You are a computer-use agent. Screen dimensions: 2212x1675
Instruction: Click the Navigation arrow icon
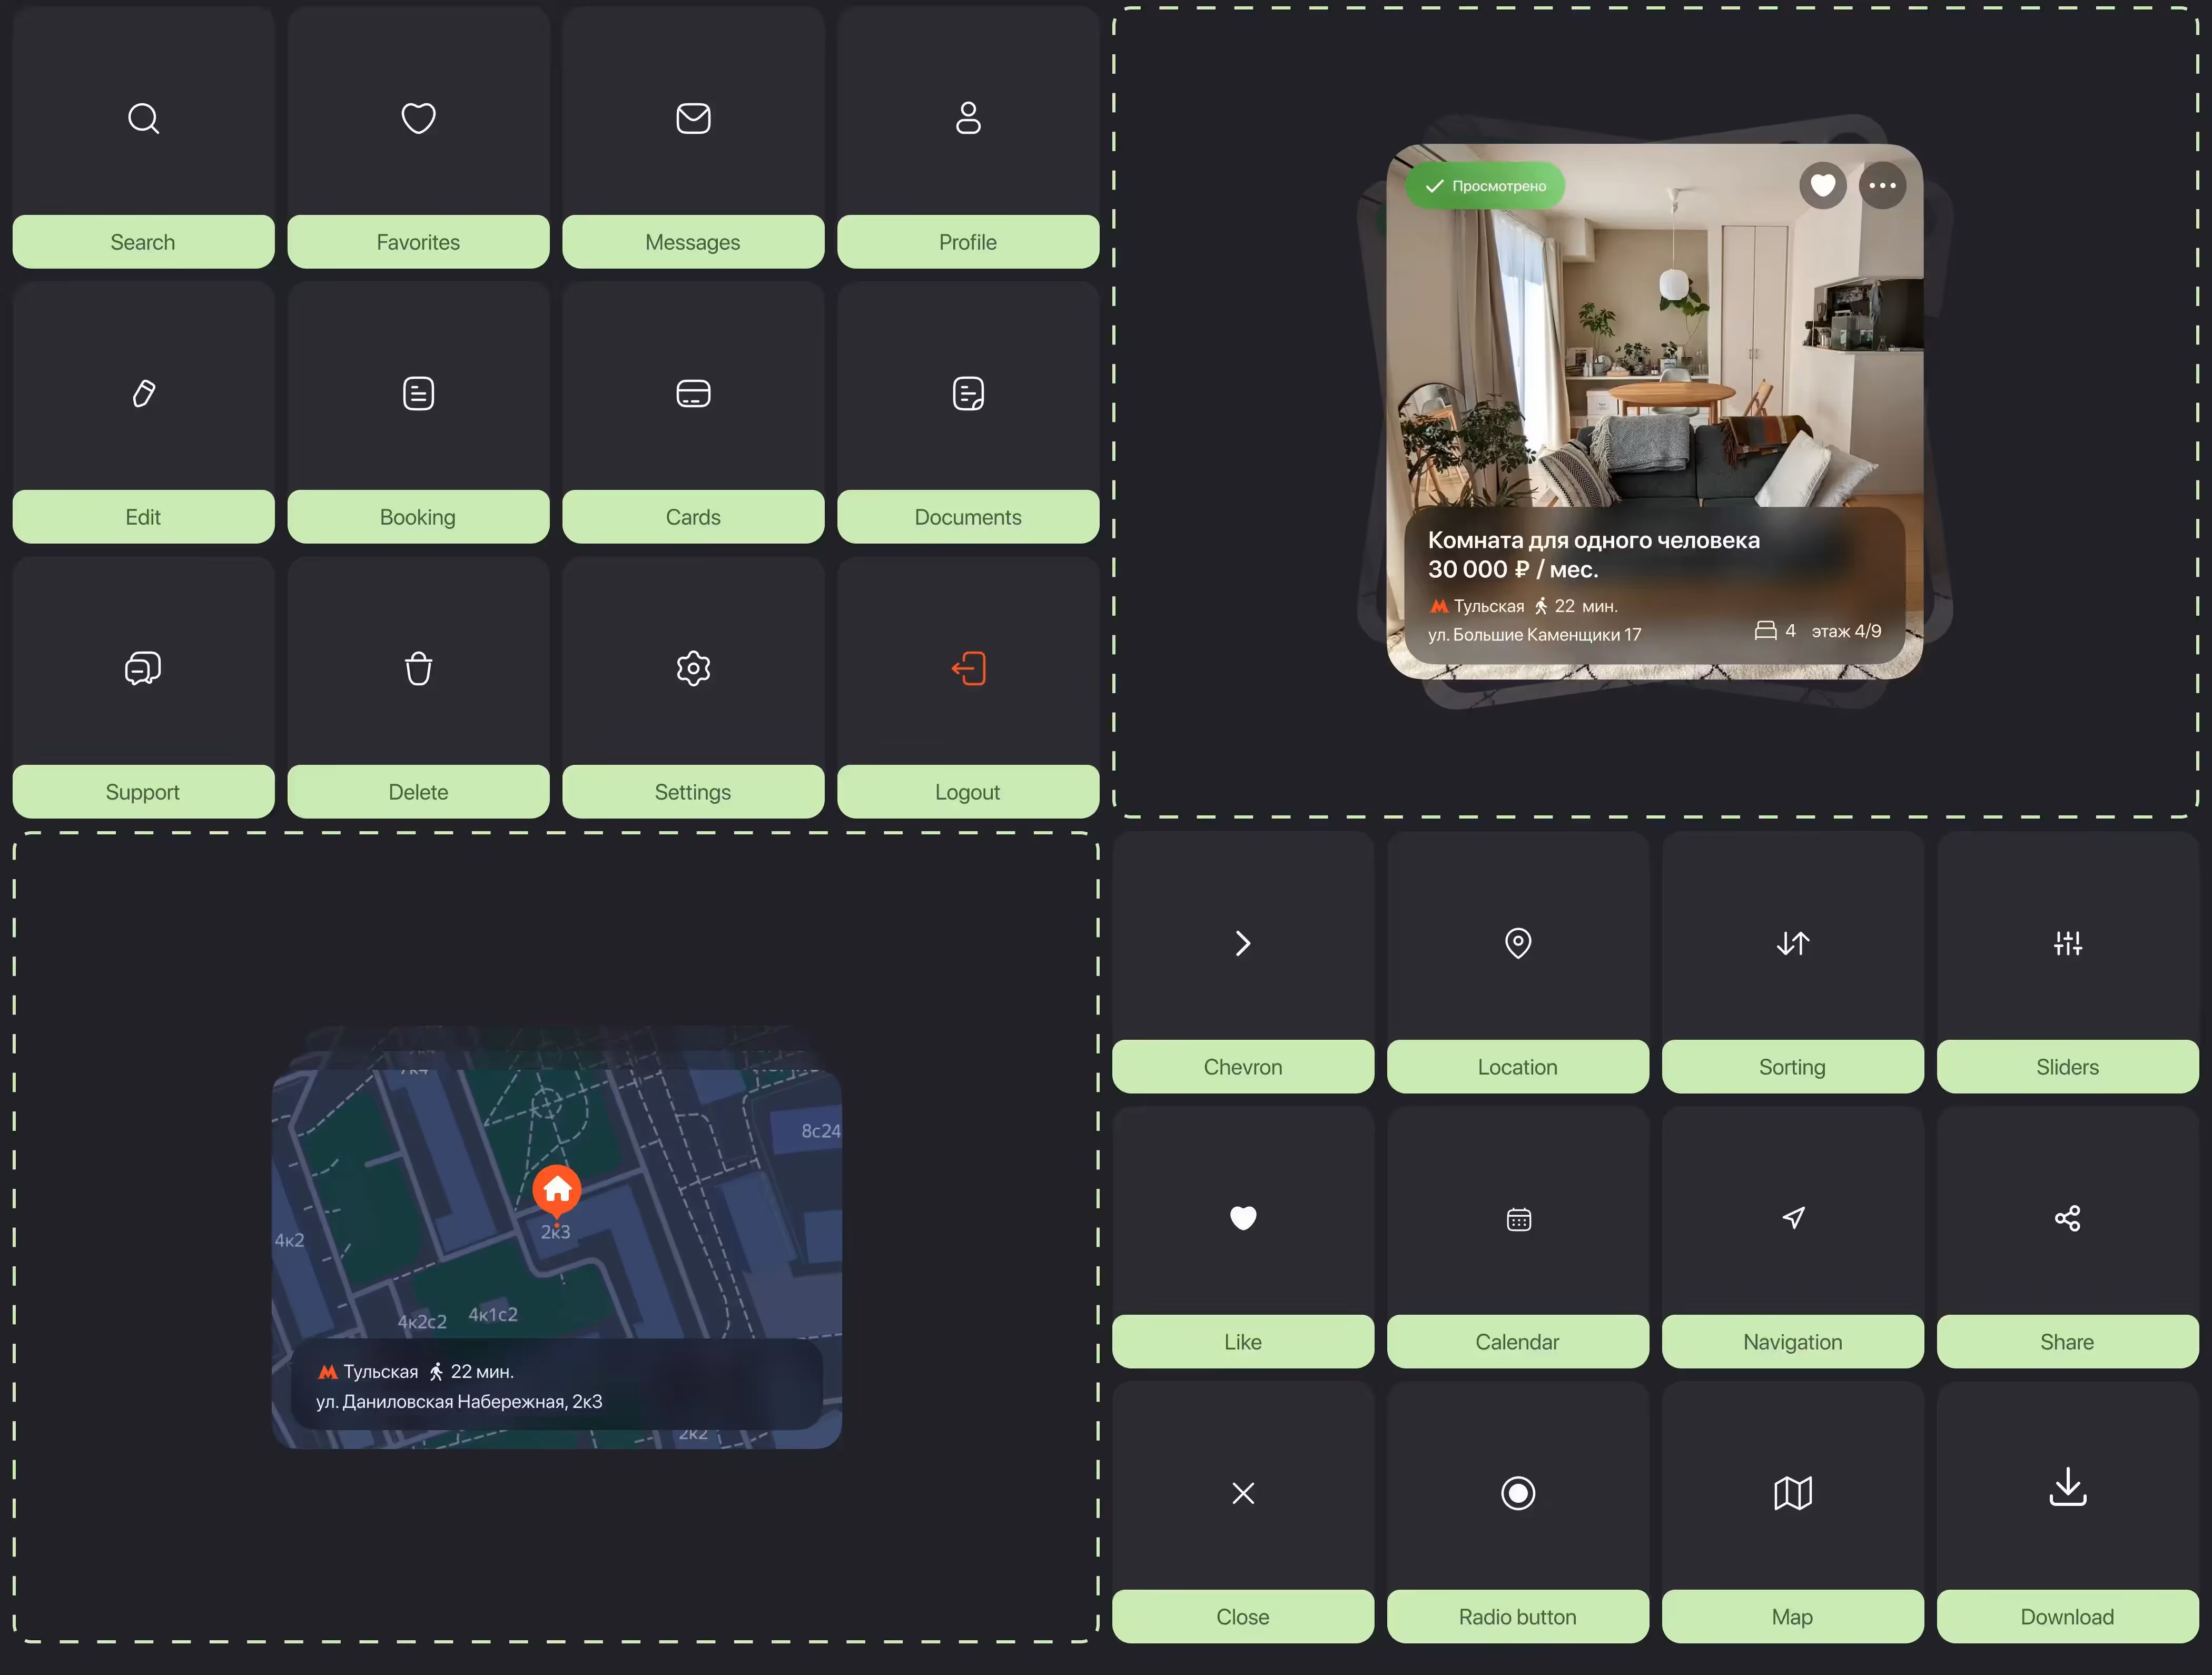pos(1794,1217)
